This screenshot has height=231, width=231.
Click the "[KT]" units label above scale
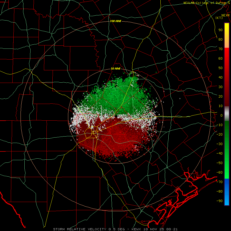click(219, 18)
